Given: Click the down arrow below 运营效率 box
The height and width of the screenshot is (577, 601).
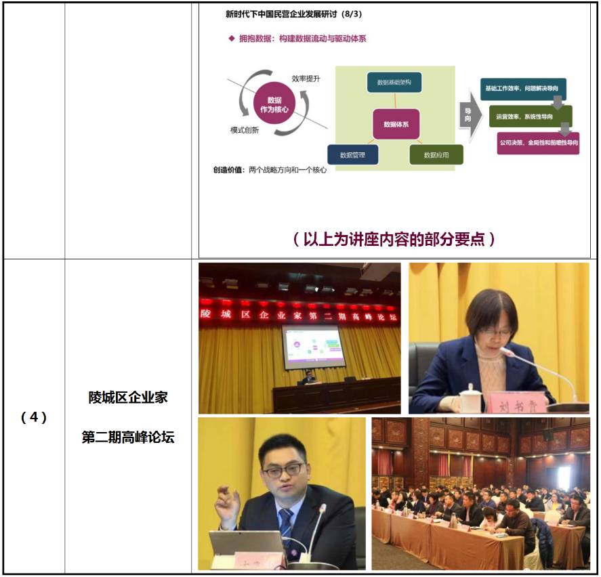Looking at the screenshot, I should [564, 129].
